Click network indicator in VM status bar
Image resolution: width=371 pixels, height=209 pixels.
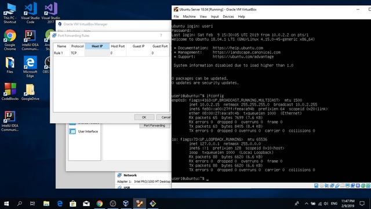click(332, 186)
